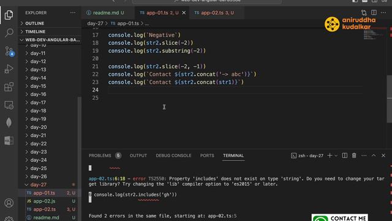Switch to the readme.md tab
Viewport: 392px width, 221px height.
click(108, 12)
